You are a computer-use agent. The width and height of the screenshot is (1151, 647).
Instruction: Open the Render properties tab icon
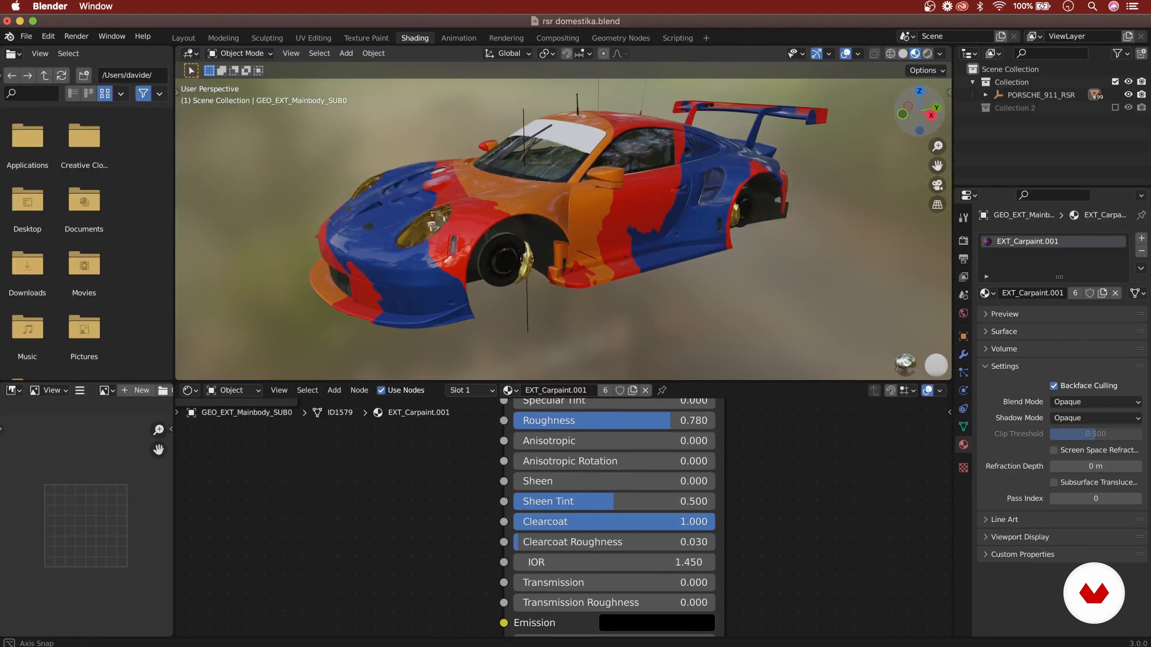coord(963,241)
